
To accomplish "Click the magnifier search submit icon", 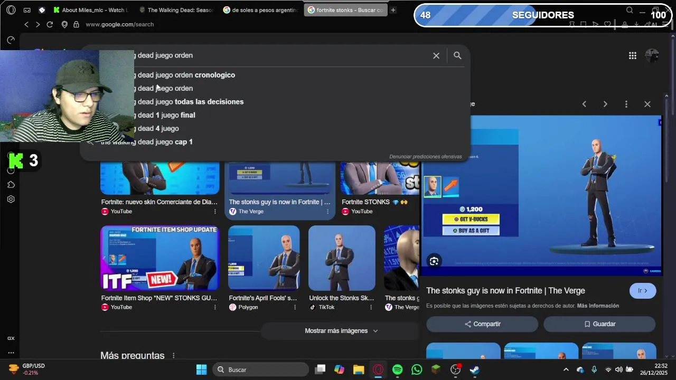I will click(457, 55).
